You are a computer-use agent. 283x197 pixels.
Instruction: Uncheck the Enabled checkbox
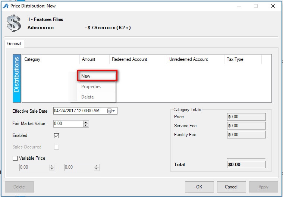[57, 135]
